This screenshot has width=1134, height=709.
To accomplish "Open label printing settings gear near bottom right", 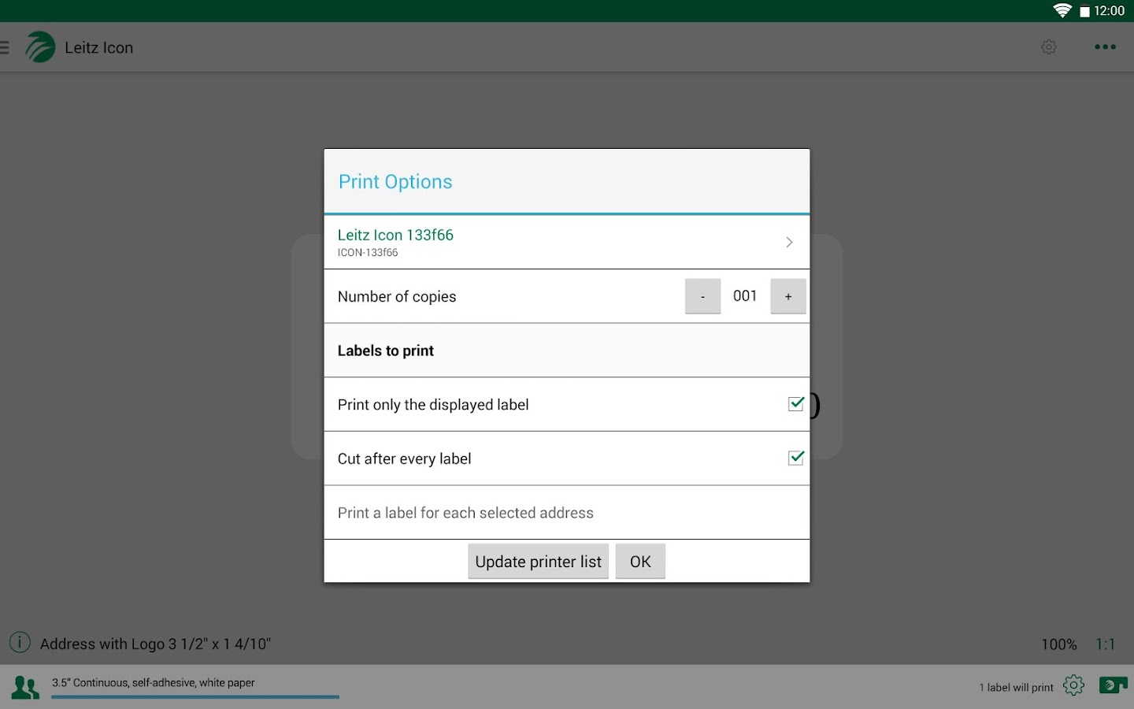I will [1073, 685].
